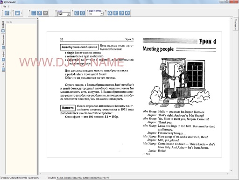
Task: Click the 'Урок 4' title on the page
Action: (208, 42)
